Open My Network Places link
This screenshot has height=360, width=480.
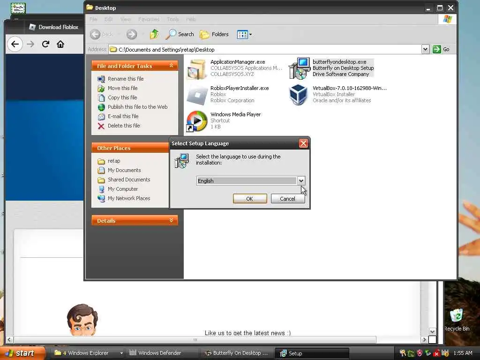pos(129,198)
